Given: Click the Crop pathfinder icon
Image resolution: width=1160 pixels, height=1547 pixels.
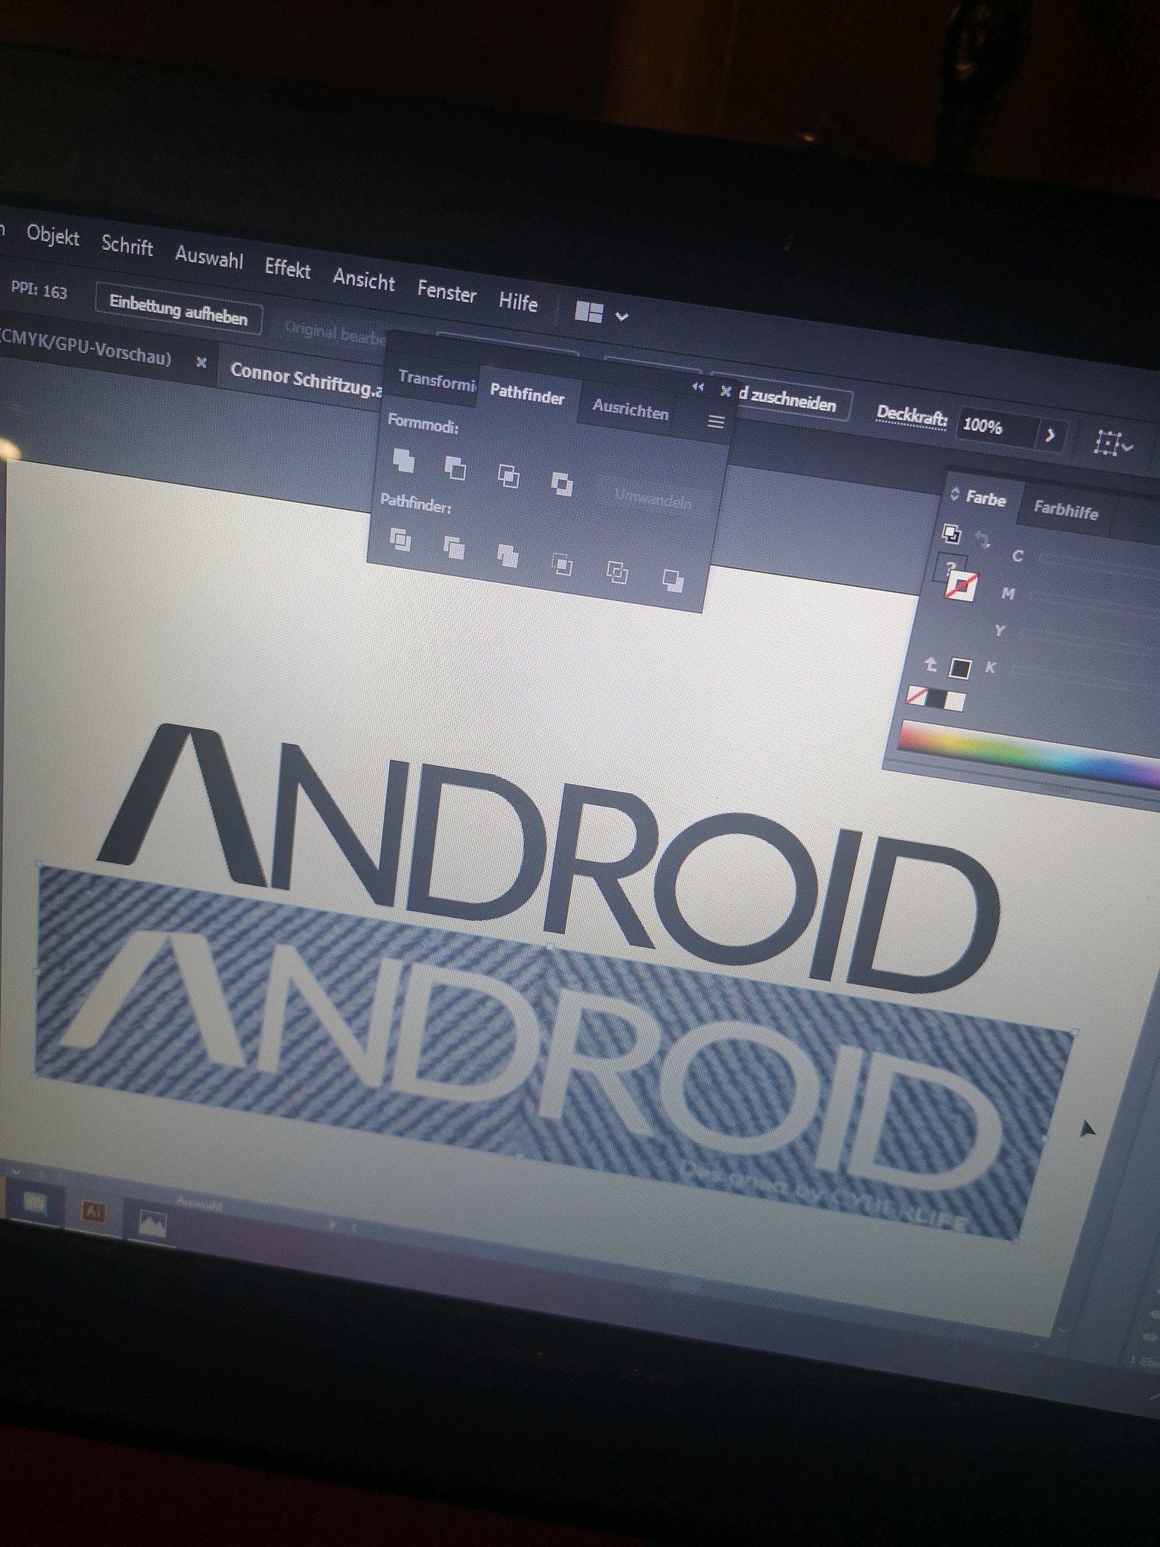Looking at the screenshot, I should [x=561, y=564].
